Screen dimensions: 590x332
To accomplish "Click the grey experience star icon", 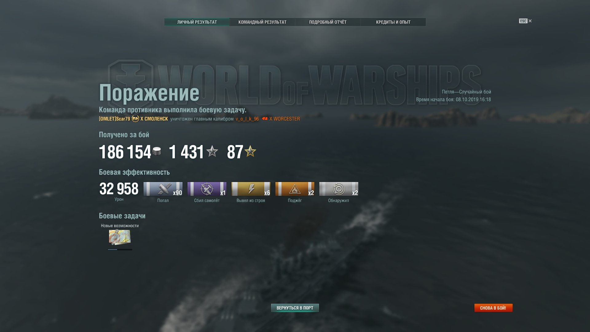I will [212, 151].
